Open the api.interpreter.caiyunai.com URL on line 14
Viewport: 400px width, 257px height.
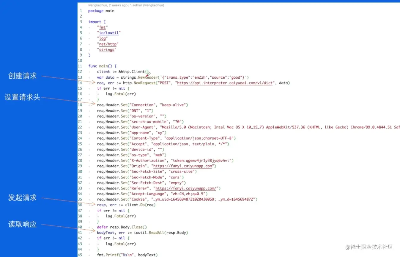point(225,83)
